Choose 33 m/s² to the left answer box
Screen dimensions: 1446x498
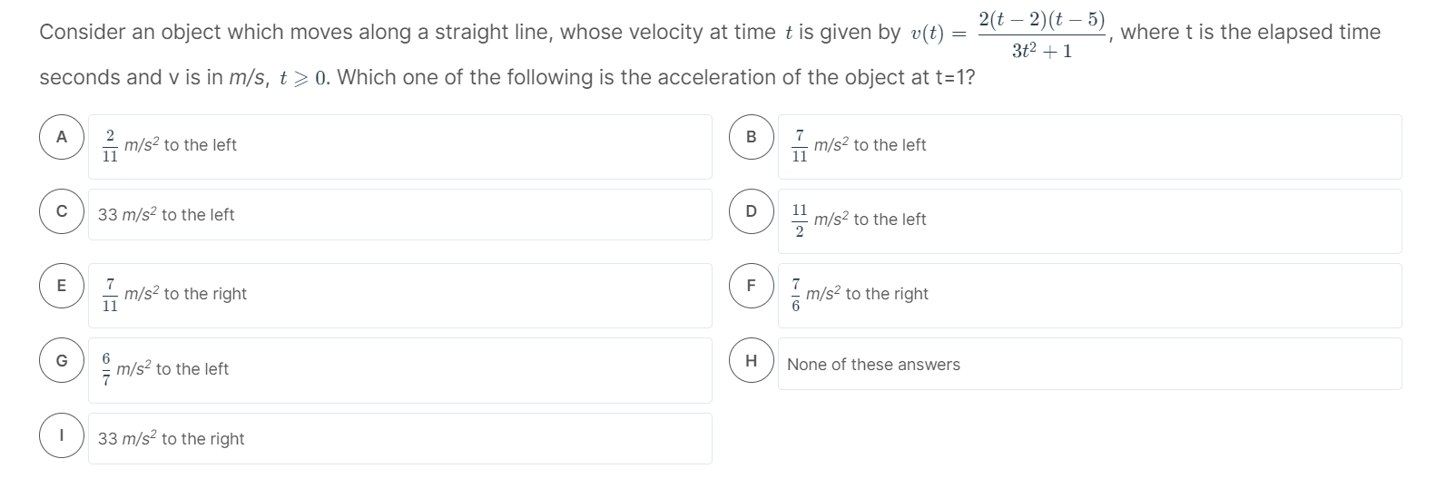[x=400, y=215]
